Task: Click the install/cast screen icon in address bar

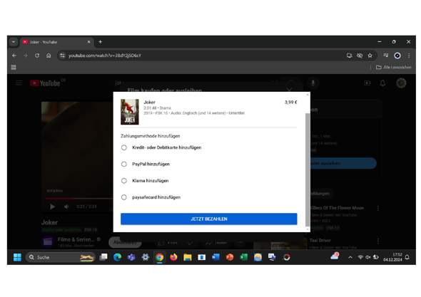Action: (x=350, y=56)
